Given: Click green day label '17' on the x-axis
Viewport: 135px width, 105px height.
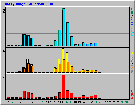Looking at the screenshot, I should click(71, 102).
